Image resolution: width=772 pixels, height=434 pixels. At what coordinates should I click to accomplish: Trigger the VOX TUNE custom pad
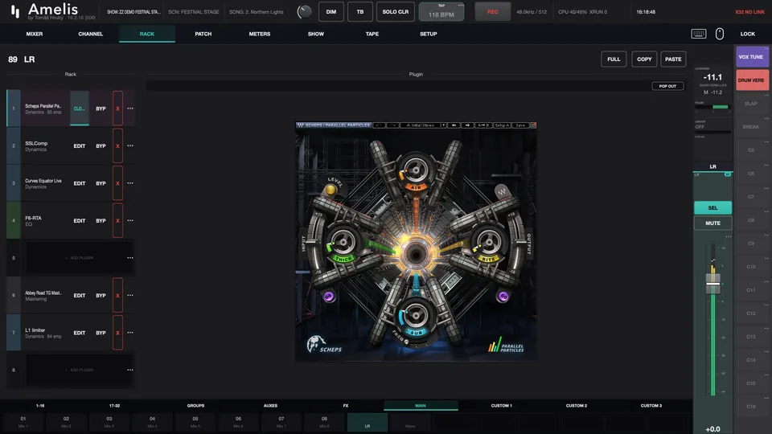coord(751,57)
